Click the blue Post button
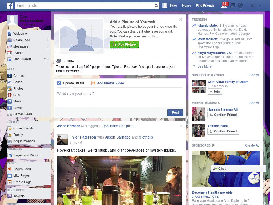The width and height of the screenshot is (273, 205). click(x=175, y=113)
